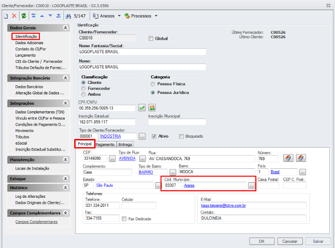This screenshot has height=248, width=335.
Task: Toggle the Ativo checkbox
Action: [154, 136]
